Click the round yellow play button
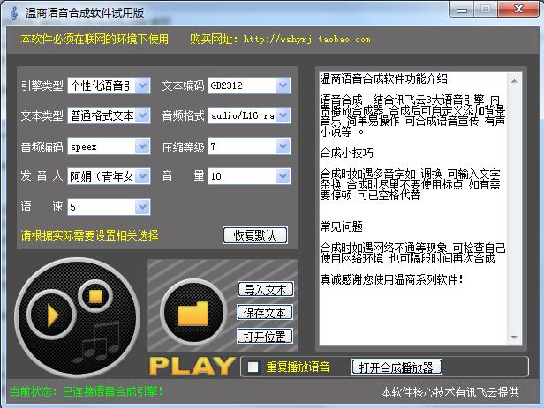This screenshot has height=408, width=544. tap(52, 315)
